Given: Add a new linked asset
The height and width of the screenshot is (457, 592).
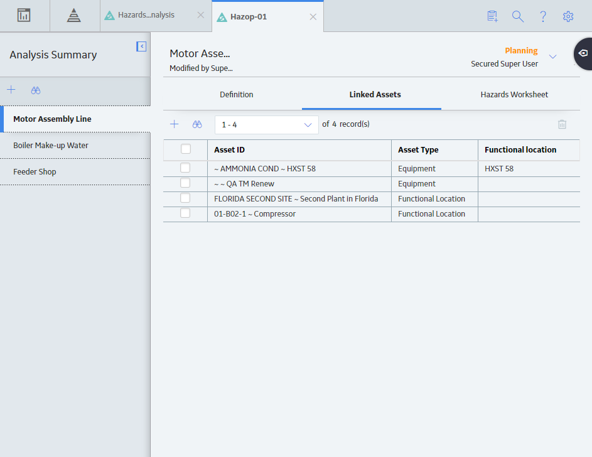Looking at the screenshot, I should pyautogui.click(x=175, y=124).
